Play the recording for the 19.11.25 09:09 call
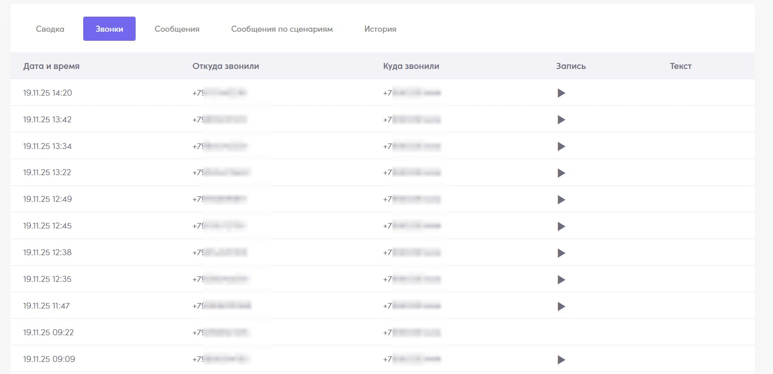The image size is (773, 374). [x=561, y=360]
